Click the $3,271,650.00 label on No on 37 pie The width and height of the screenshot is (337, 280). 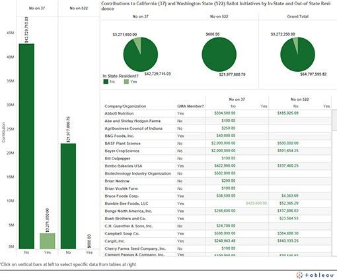[x=125, y=34]
